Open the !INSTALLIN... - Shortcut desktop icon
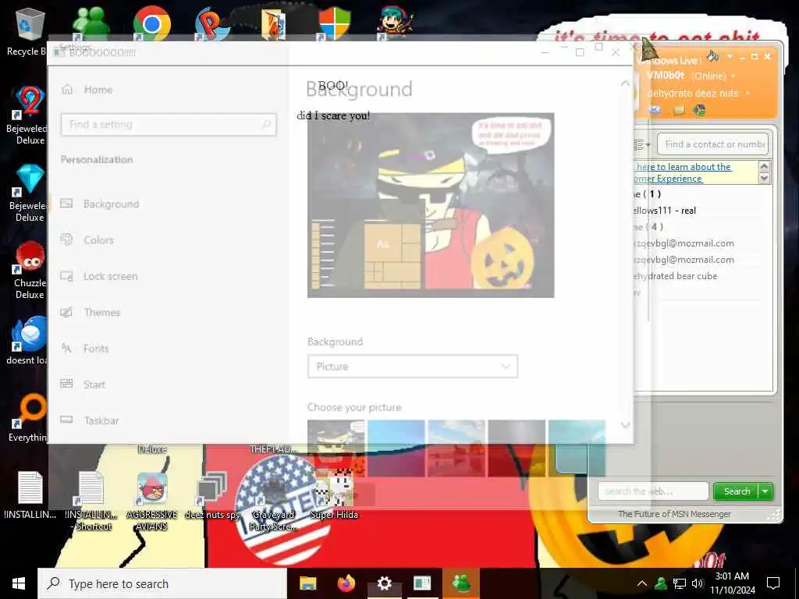The width and height of the screenshot is (799, 599). [91, 501]
